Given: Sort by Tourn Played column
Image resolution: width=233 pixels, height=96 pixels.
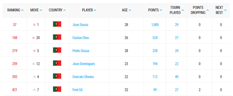Looking at the screenshot, I should 177,10.
